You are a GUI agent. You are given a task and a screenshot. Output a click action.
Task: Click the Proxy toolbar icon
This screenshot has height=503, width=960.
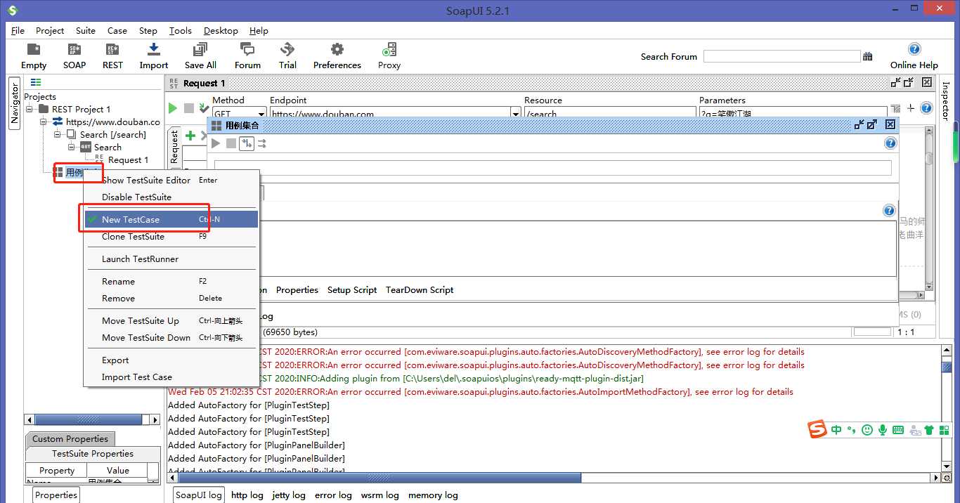coord(389,55)
